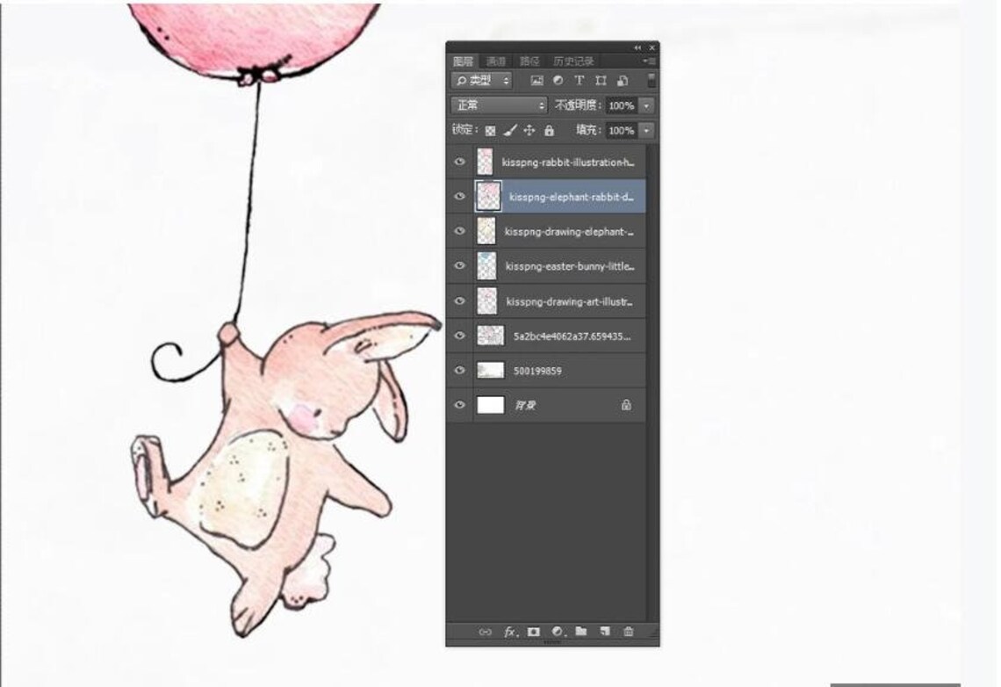Click thumbnail of 500199859 layer

tap(490, 371)
